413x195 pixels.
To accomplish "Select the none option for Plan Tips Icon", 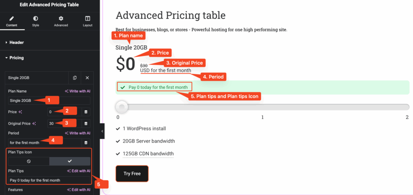I will coord(29,161).
